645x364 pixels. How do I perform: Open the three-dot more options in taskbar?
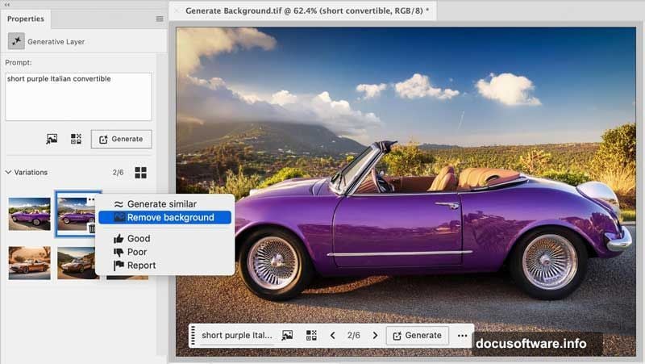[462, 335]
